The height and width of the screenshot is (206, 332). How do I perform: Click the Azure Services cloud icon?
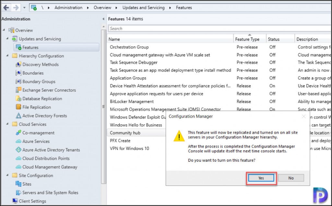(x=18, y=141)
